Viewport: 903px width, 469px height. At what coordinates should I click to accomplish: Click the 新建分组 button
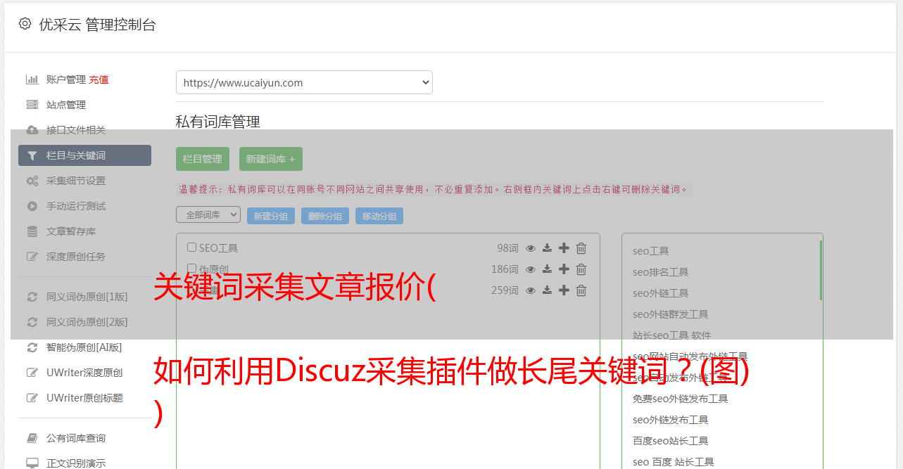click(x=271, y=216)
